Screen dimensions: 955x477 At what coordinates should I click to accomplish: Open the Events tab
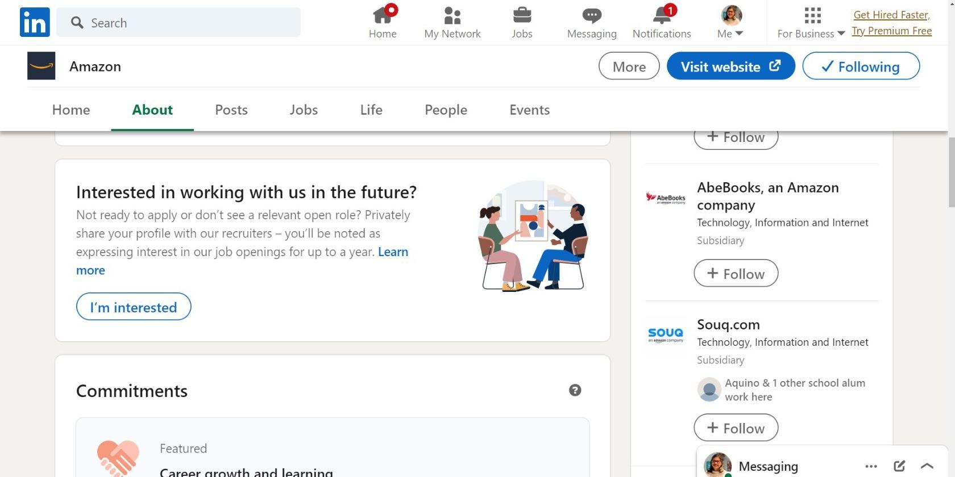(x=530, y=110)
